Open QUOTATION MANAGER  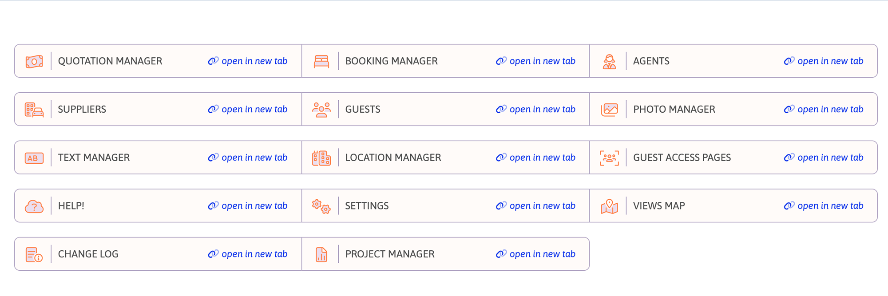point(110,61)
